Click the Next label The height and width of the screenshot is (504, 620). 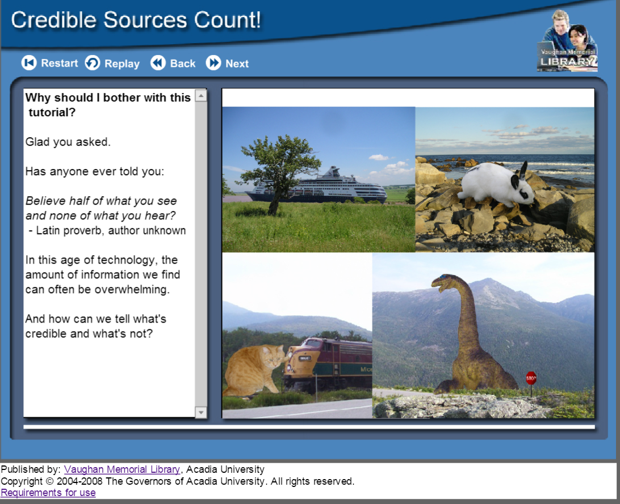[x=237, y=63]
